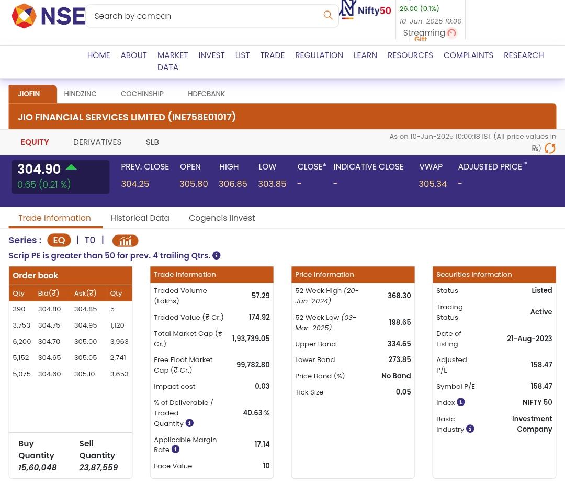Click info icon next to Index
This screenshot has width=565, height=484.
(460, 402)
